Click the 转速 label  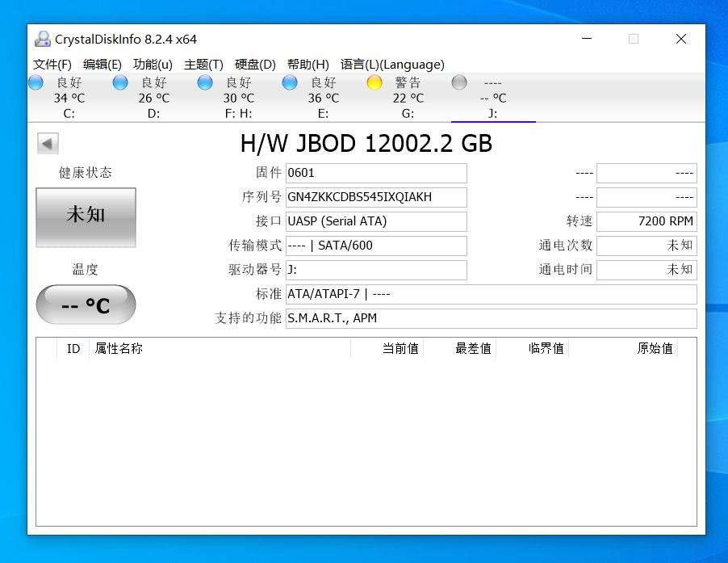coord(579,221)
